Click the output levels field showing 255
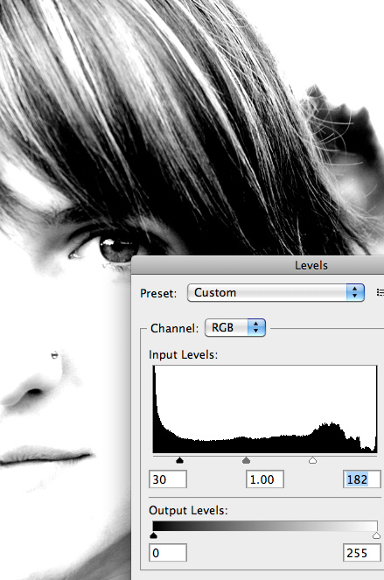The image size is (384, 580). tap(362, 553)
